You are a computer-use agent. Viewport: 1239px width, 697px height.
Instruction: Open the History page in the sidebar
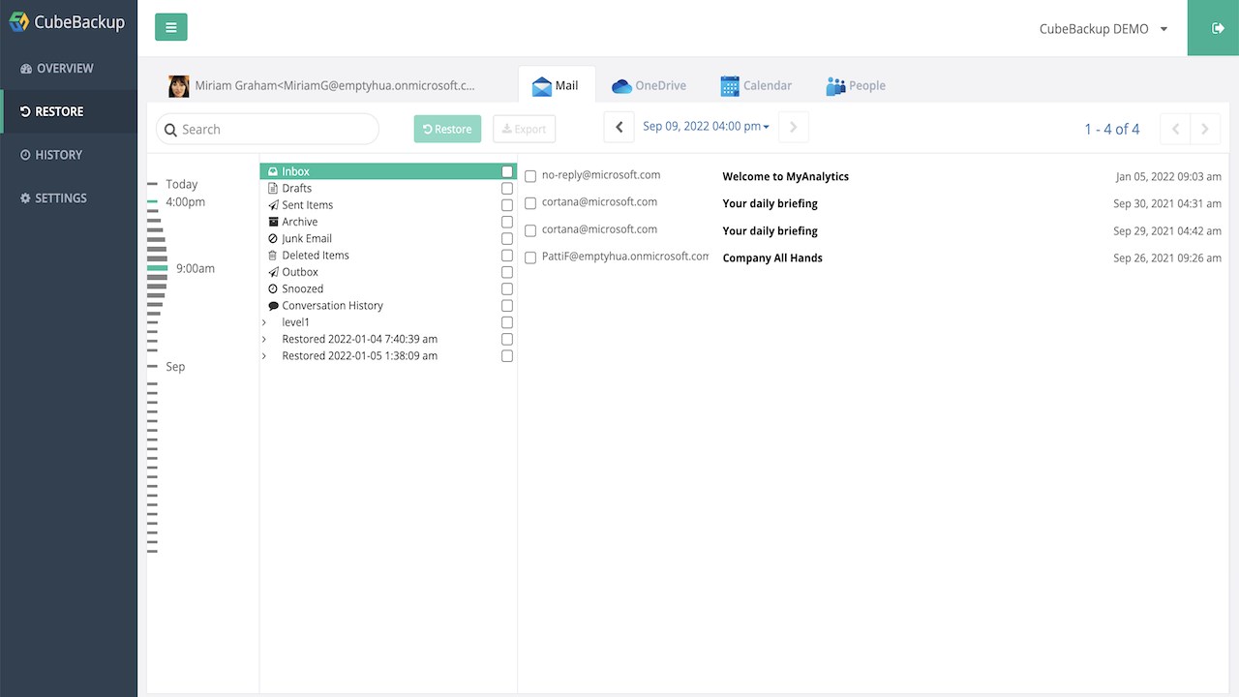tap(69, 155)
